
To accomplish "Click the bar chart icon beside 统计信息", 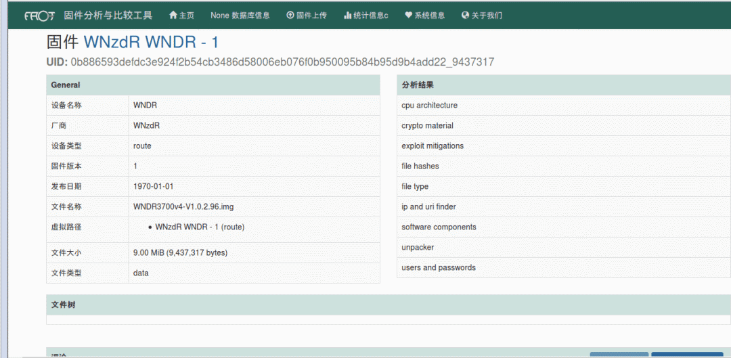I will (347, 16).
